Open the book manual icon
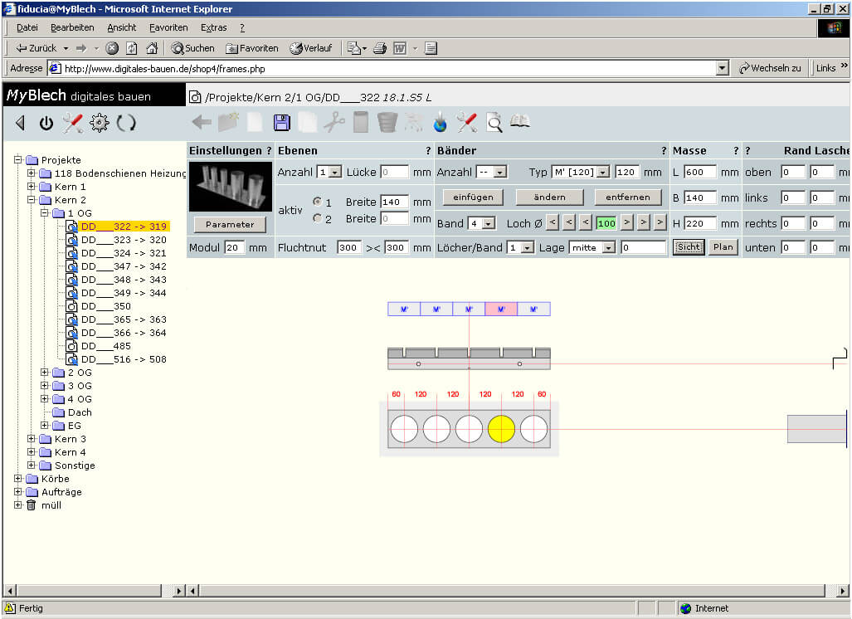 (x=520, y=122)
